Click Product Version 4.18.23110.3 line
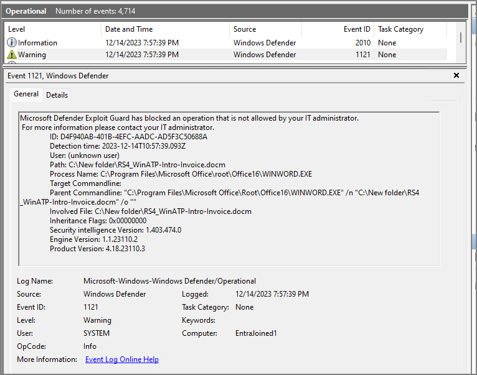Screen dimensions: 477x375 tap(97, 249)
